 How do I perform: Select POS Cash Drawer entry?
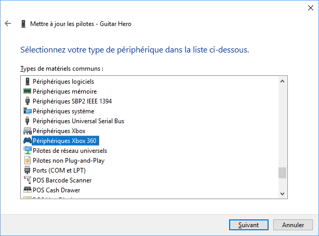click(x=56, y=190)
